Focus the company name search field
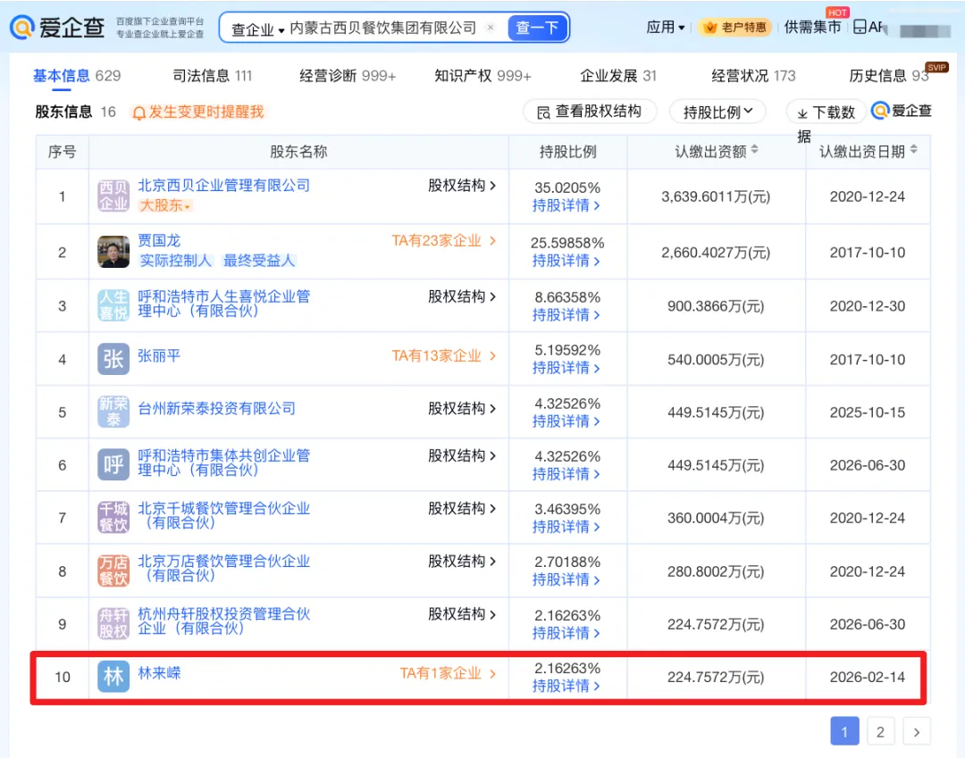Viewport: 965px width, 758px height. (x=382, y=28)
